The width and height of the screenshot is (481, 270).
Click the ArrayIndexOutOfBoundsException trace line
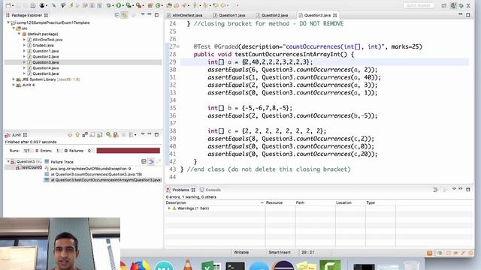(90, 169)
